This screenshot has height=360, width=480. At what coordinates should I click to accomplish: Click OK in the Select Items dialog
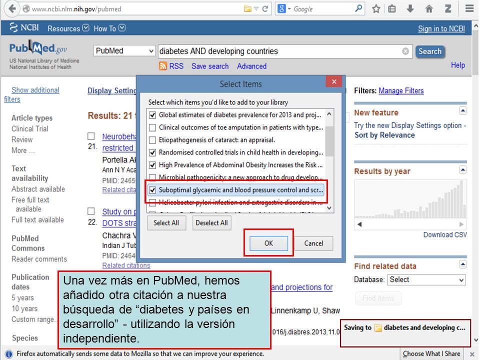click(268, 243)
